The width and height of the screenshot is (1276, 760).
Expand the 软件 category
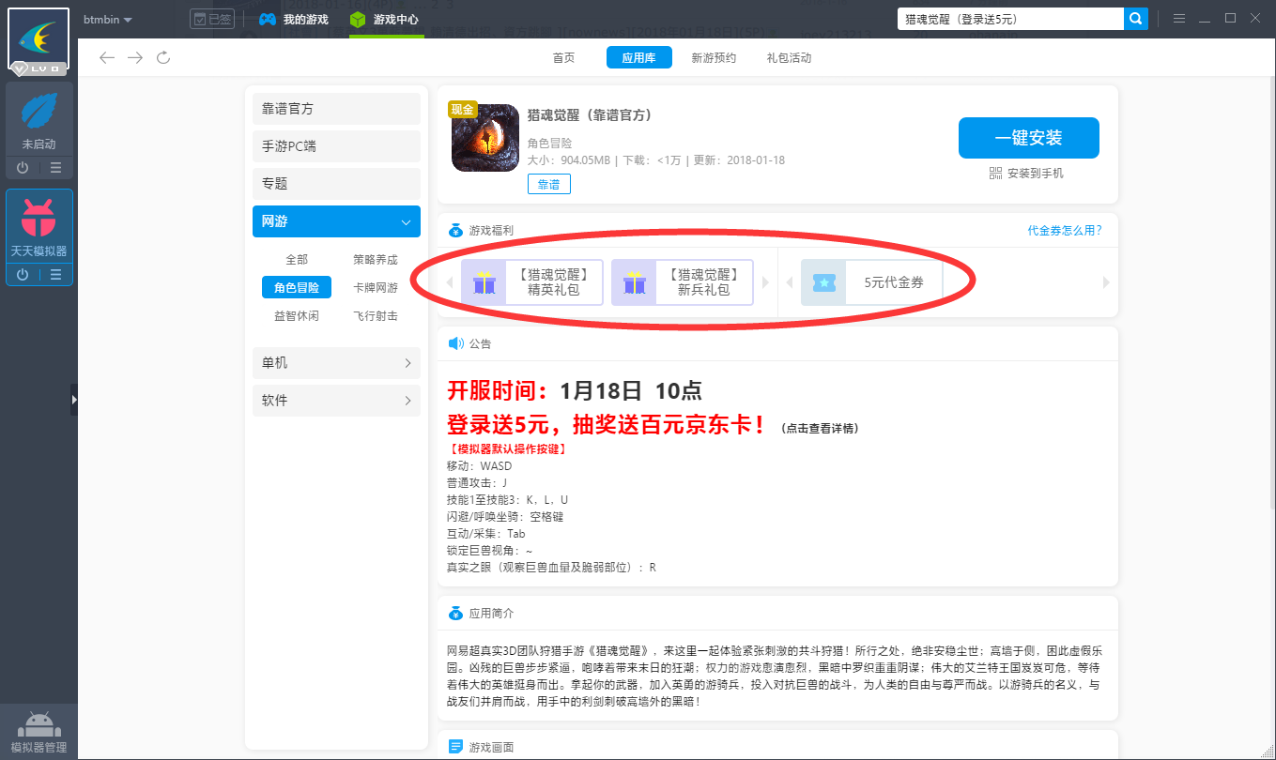pos(336,401)
